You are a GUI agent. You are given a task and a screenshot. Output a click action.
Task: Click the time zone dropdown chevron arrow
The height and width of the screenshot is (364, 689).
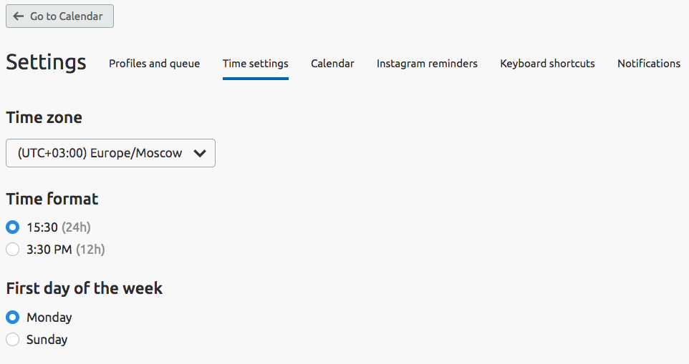point(201,153)
